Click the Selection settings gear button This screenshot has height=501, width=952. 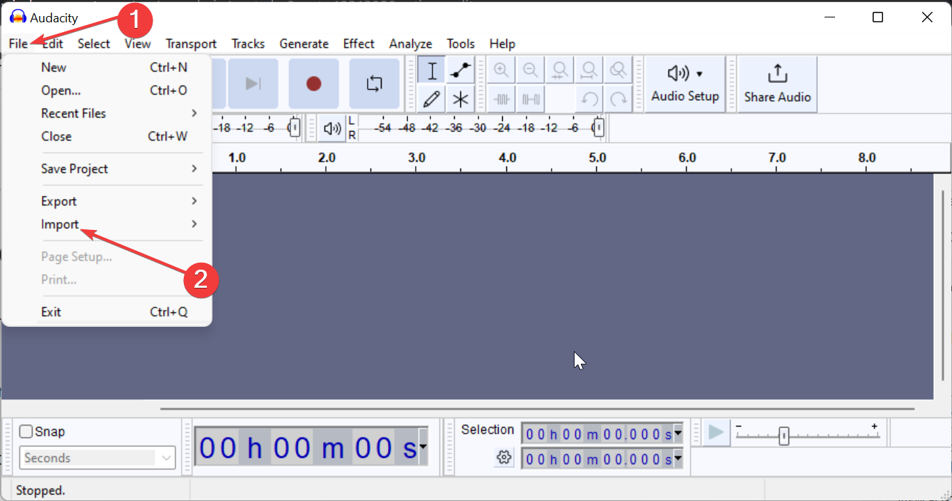click(x=504, y=457)
